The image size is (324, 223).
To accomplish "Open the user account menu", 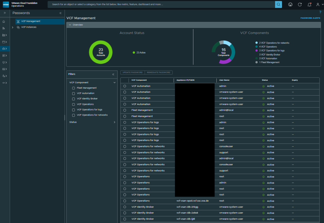I will (x=318, y=4).
